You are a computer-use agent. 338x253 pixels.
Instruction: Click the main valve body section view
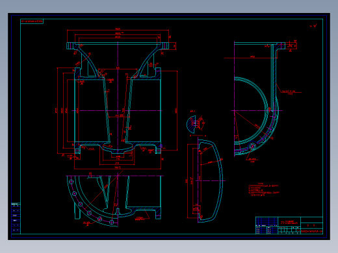point(117,99)
